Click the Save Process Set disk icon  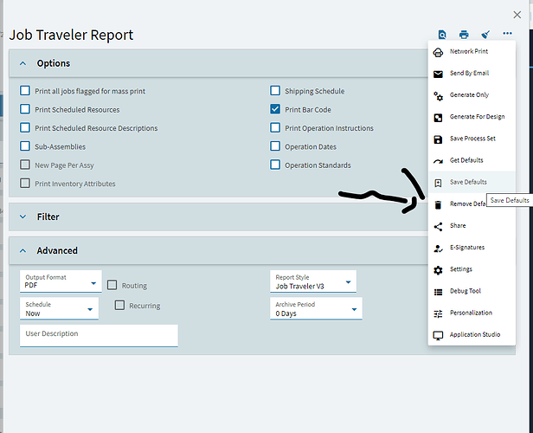438,139
